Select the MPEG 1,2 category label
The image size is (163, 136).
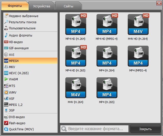[x=16, y=105]
